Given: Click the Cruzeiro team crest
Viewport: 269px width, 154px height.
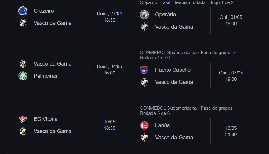Looking at the screenshot, I should [x=23, y=11].
